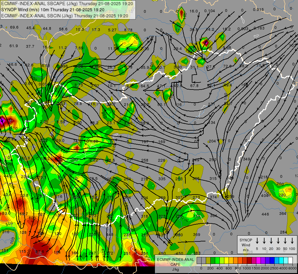Click the map value '134'

click(212, 123)
